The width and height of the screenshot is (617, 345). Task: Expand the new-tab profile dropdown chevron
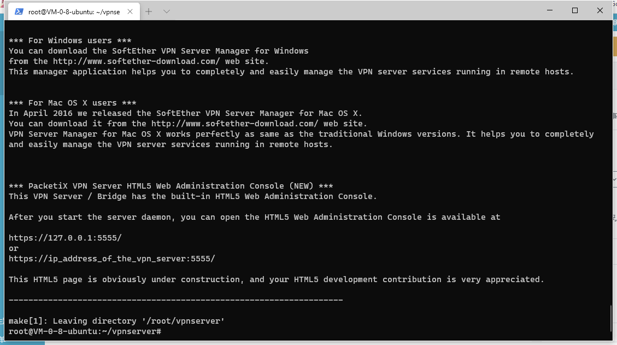167,11
